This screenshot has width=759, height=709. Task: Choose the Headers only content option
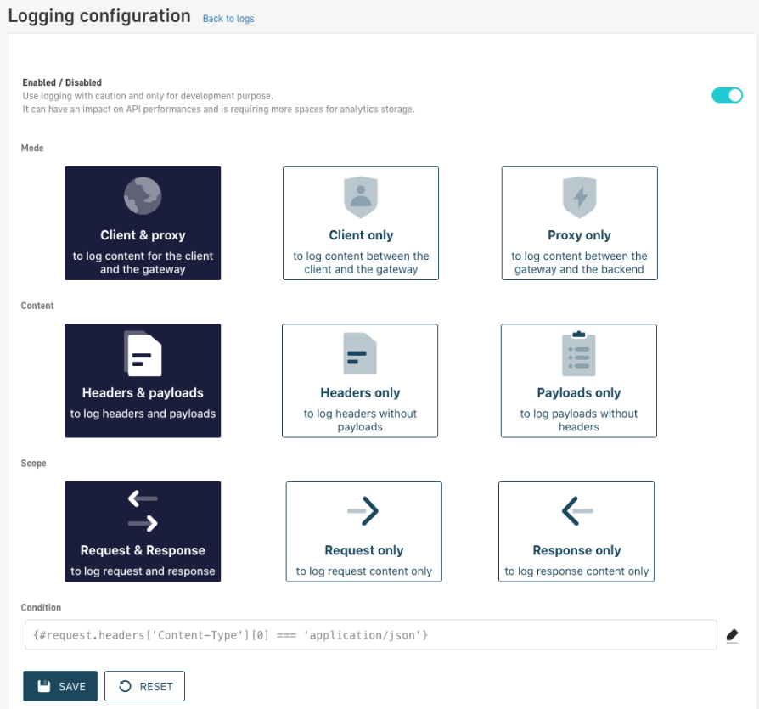[x=360, y=380]
